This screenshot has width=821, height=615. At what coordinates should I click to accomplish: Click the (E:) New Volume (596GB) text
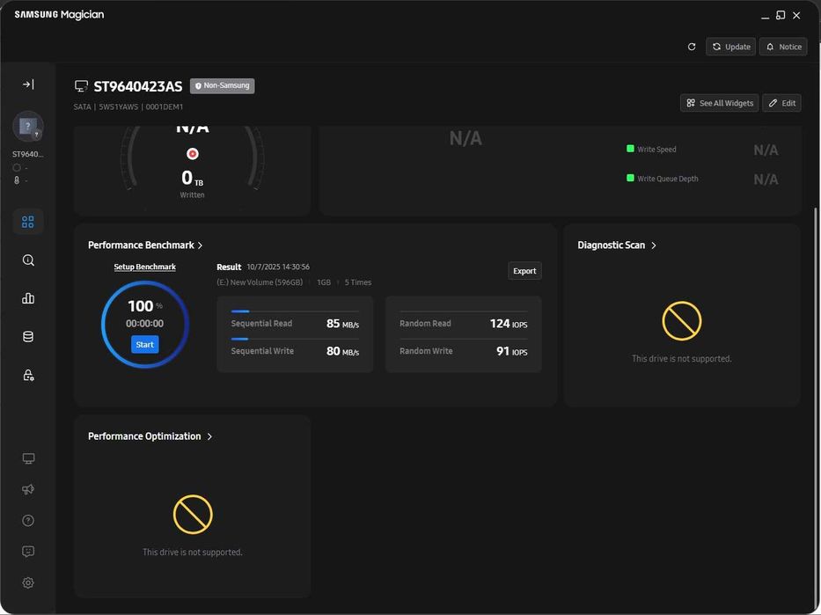[260, 282]
